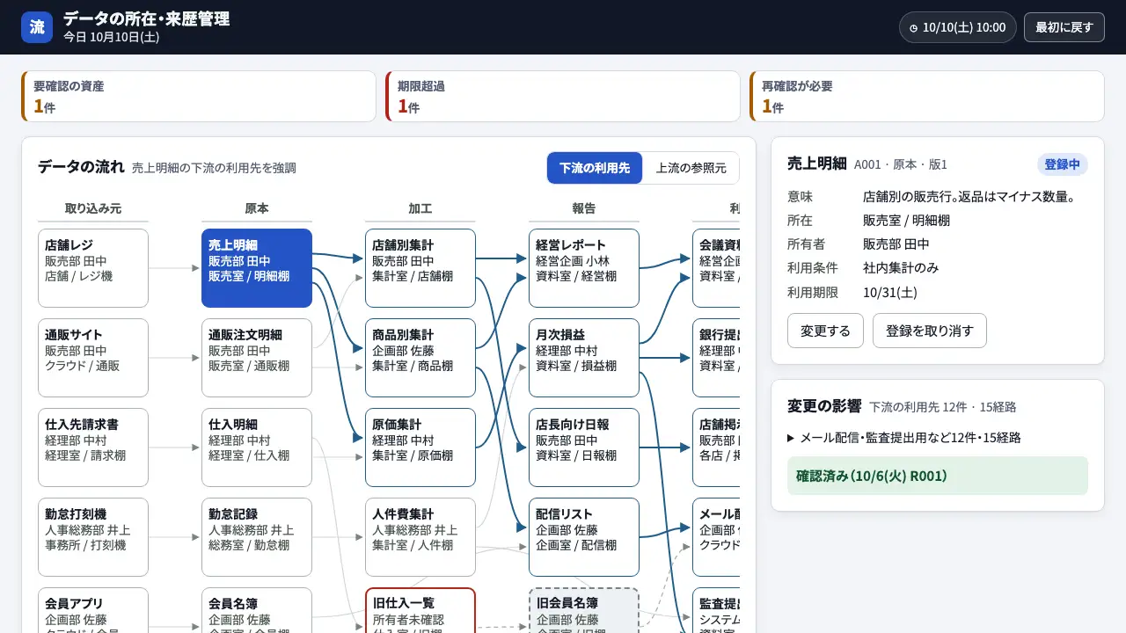This screenshot has height=633, width=1126.
Task: Select the 商品別集計 node
Action: pos(420,358)
